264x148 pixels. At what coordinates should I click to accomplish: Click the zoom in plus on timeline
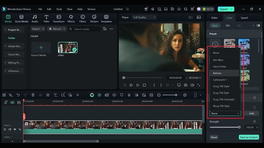[x=185, y=95]
